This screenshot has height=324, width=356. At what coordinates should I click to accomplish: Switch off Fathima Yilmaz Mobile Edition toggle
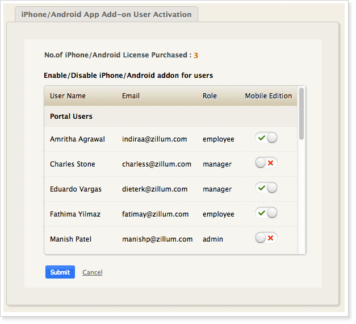(266, 213)
